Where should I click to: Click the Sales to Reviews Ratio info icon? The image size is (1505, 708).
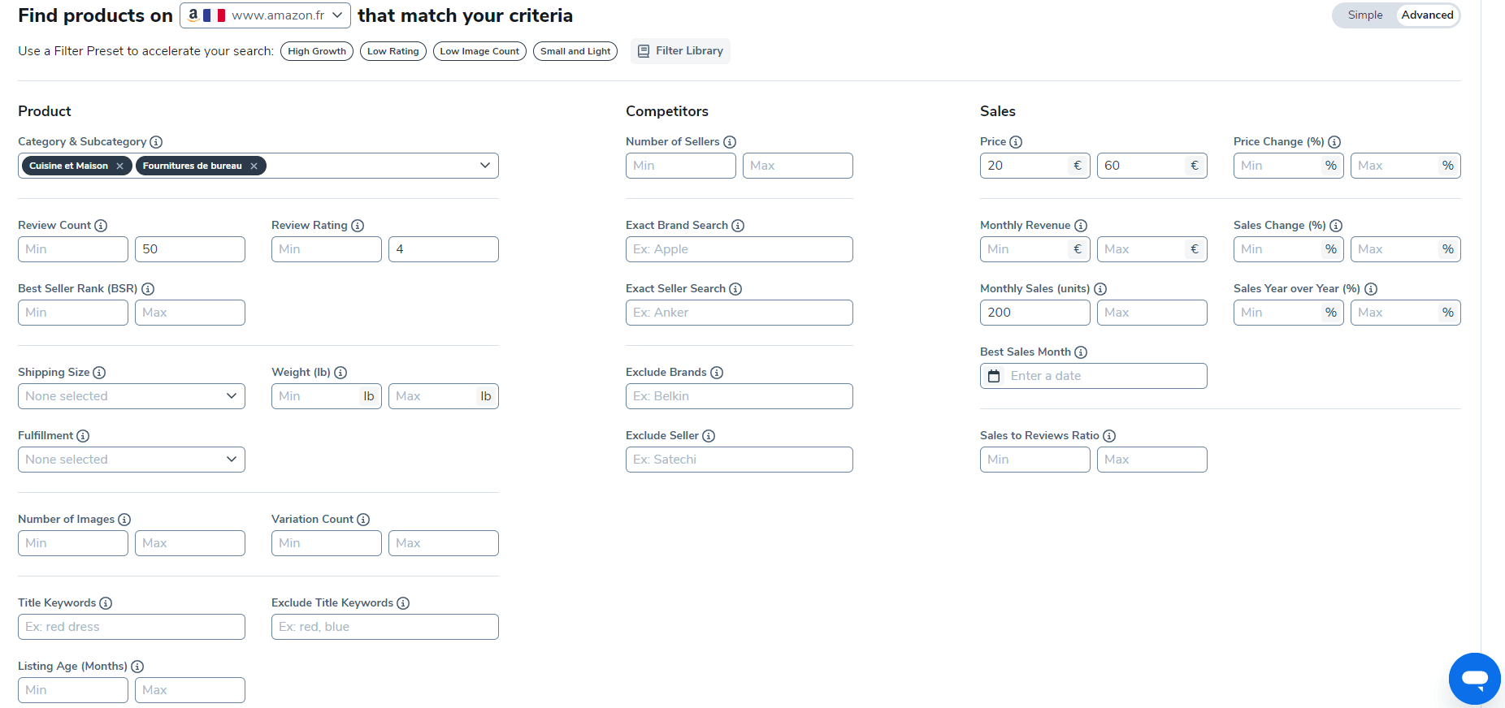coord(1109,436)
